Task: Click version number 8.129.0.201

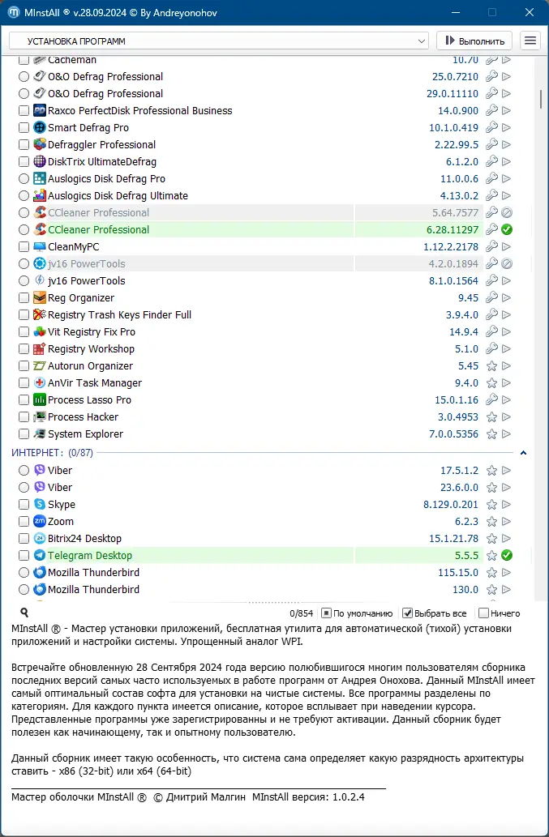Action: [451, 505]
